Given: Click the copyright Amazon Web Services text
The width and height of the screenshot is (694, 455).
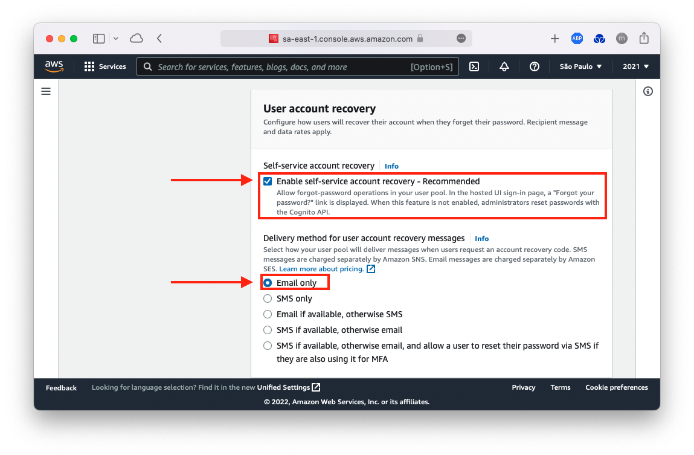Looking at the screenshot, I should click(x=347, y=402).
